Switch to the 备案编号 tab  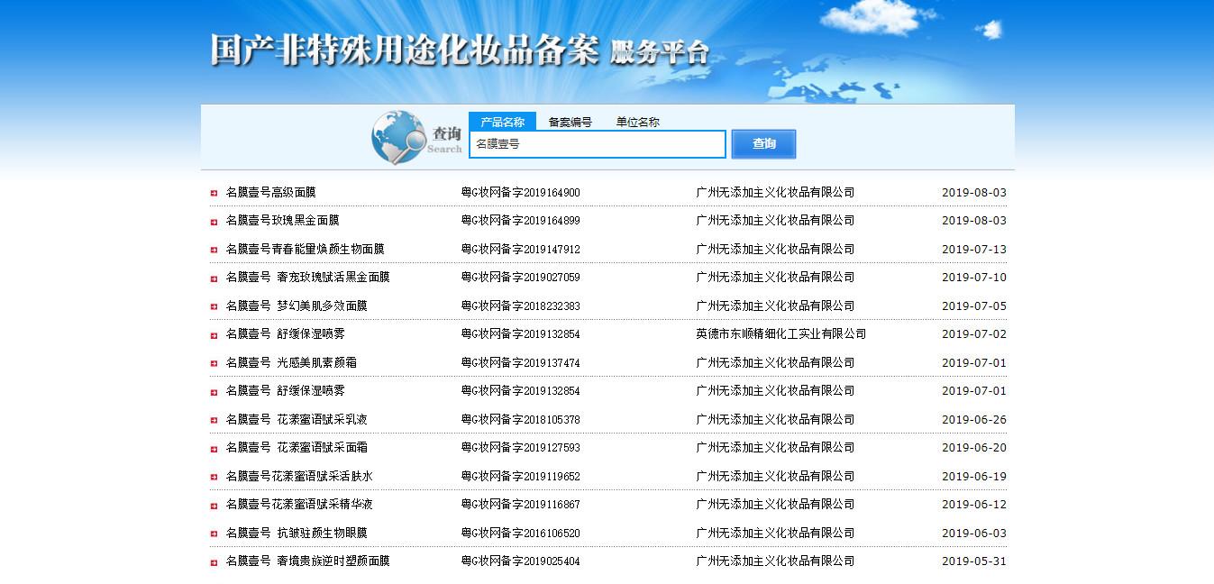(x=570, y=122)
